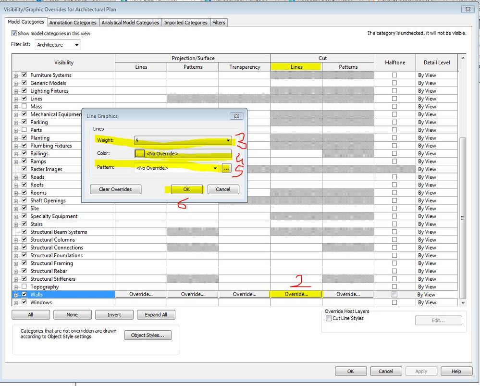Open Help for Visibility/Graphic Overrides
This screenshot has height=386, width=480.
[456, 371]
